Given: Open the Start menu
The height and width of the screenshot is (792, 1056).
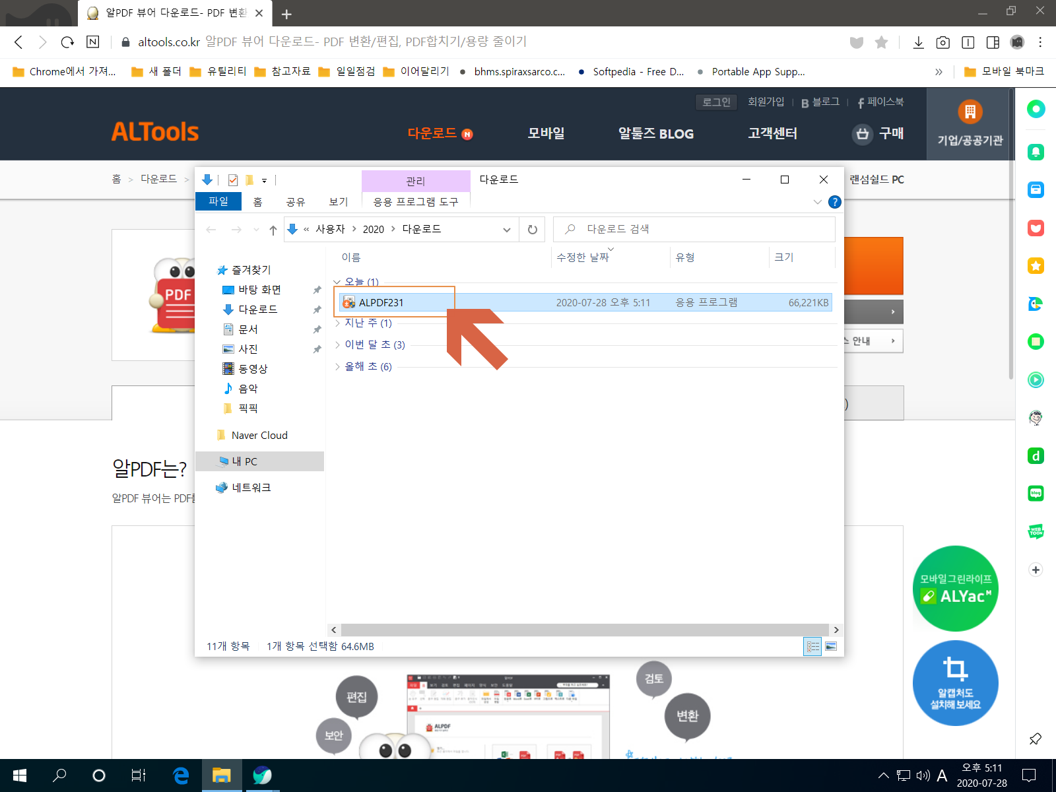Looking at the screenshot, I should point(20,775).
